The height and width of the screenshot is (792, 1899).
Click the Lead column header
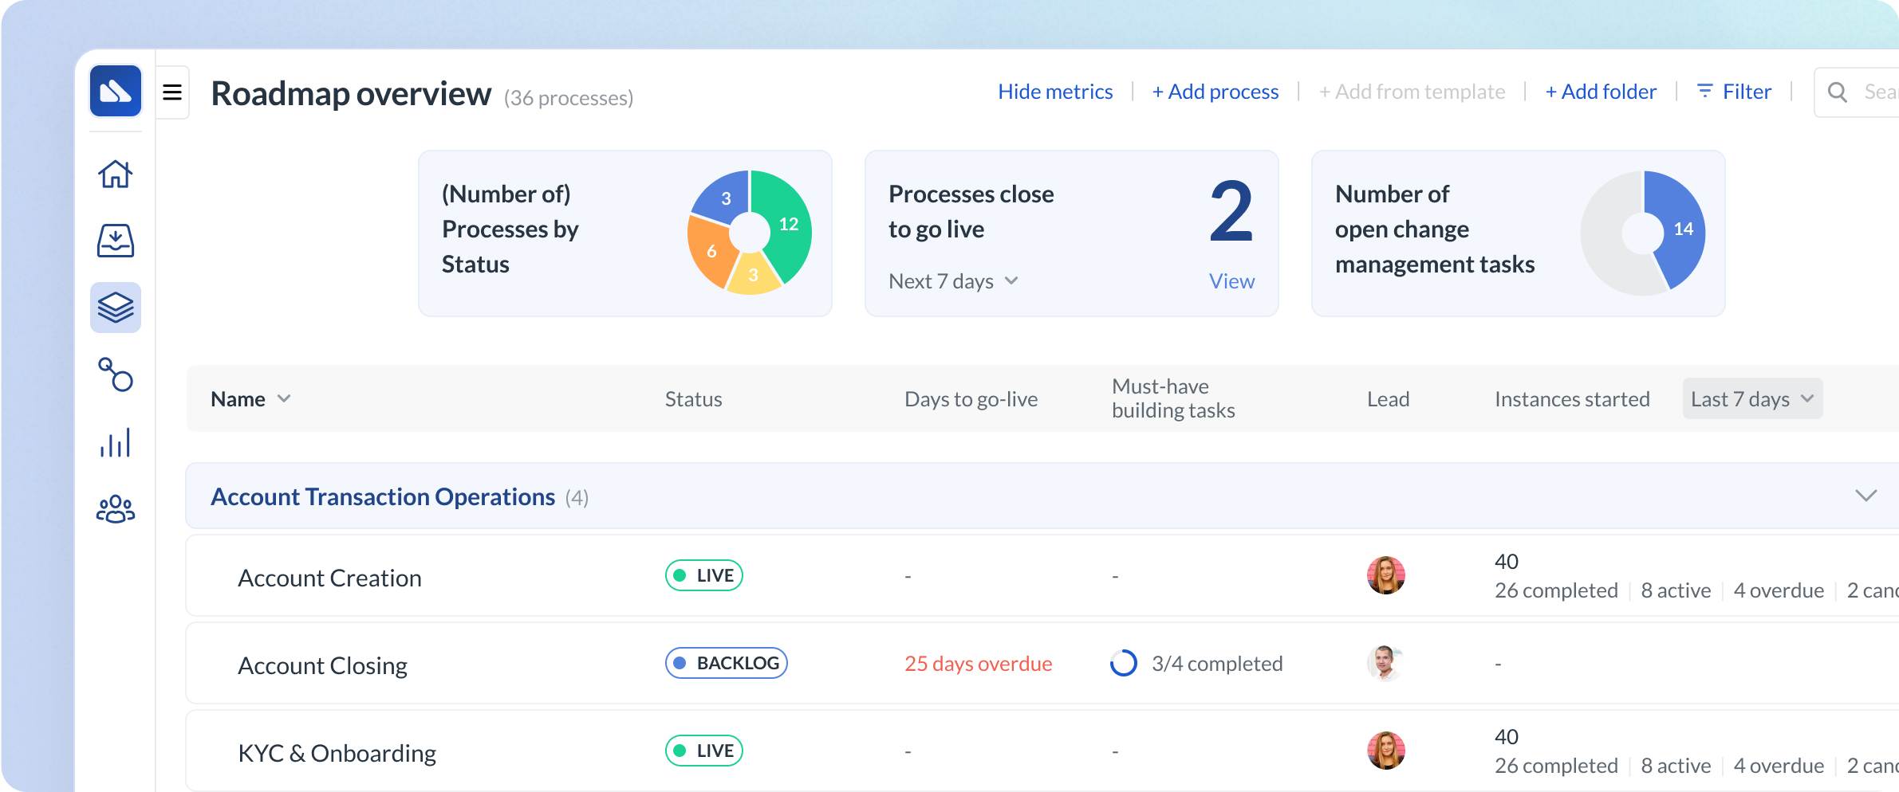pyautogui.click(x=1389, y=399)
